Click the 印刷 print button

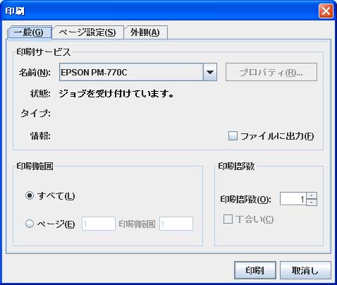click(x=255, y=270)
